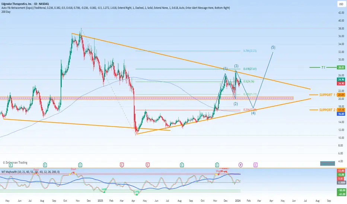Select the (1) wave label

(x=225, y=68)
